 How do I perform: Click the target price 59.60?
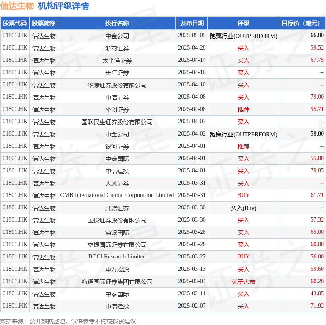pyautogui.click(x=317, y=269)
